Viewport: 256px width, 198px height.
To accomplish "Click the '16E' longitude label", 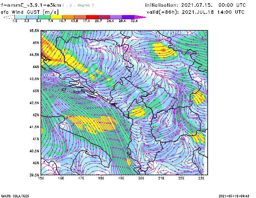I will click(61, 178).
